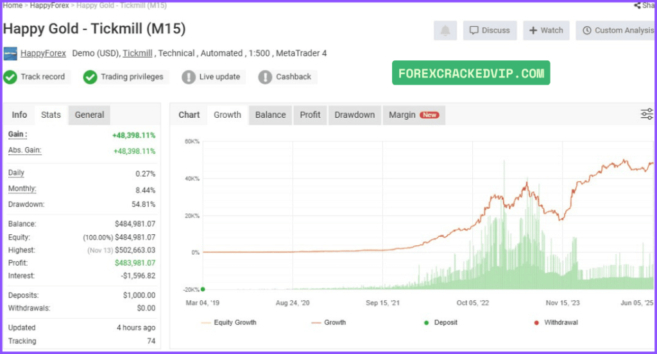Click the Mar 04, '19 axis label

coord(202,303)
